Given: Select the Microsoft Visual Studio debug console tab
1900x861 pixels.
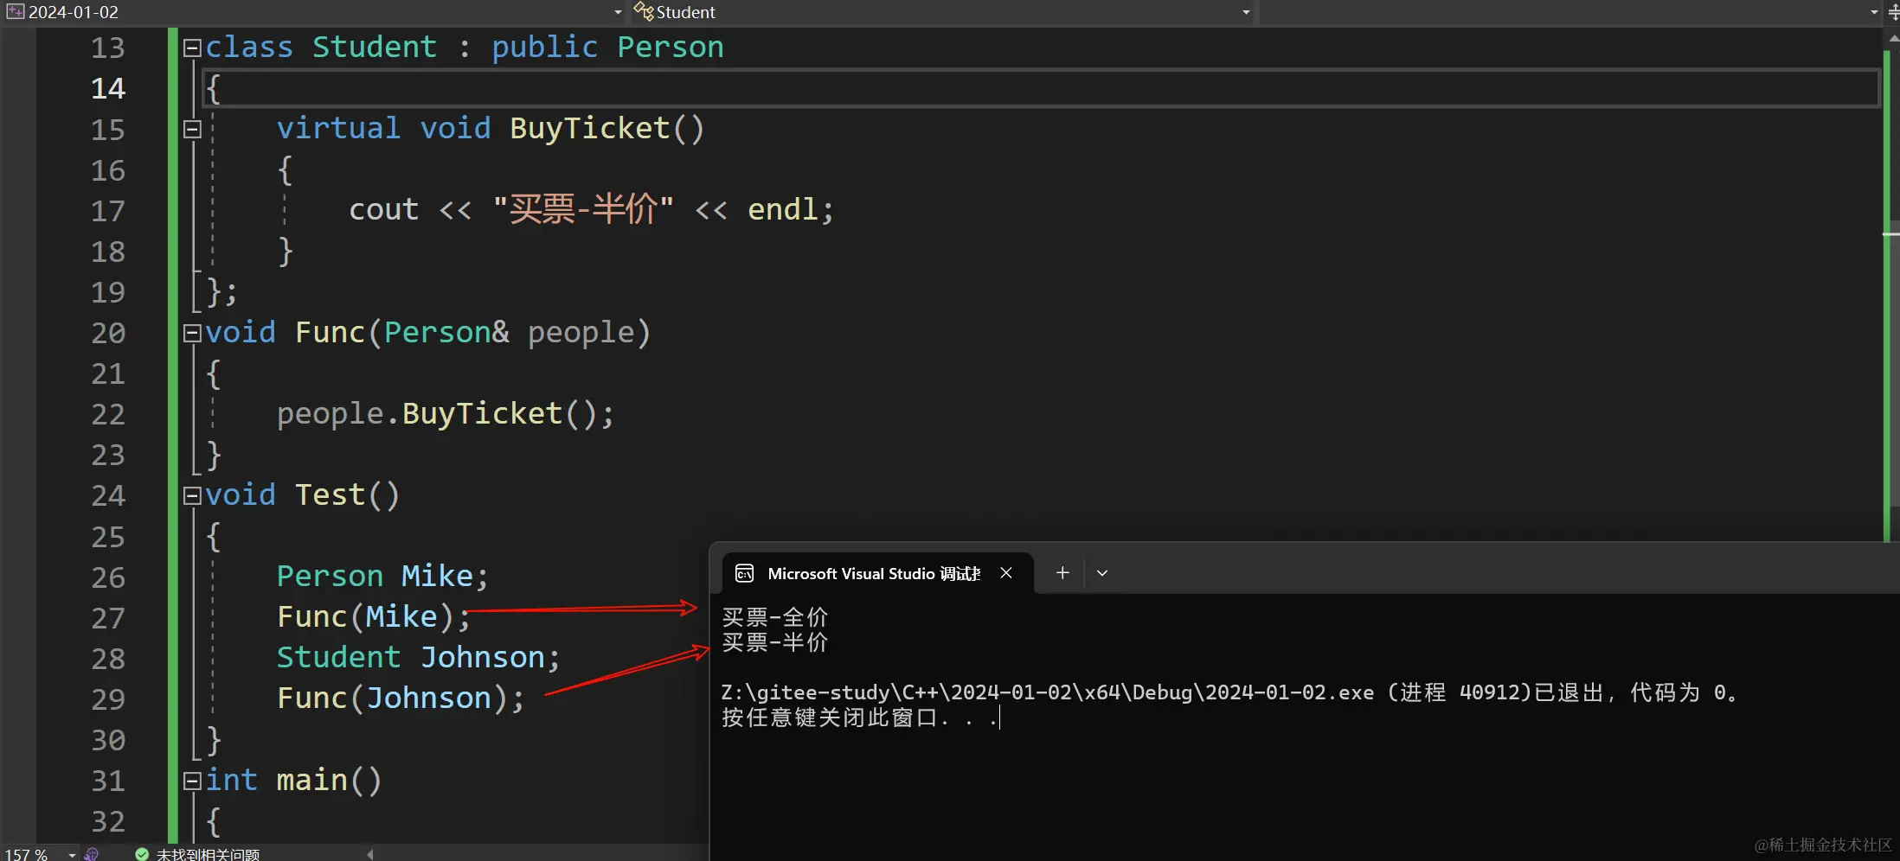Looking at the screenshot, I should point(877,573).
